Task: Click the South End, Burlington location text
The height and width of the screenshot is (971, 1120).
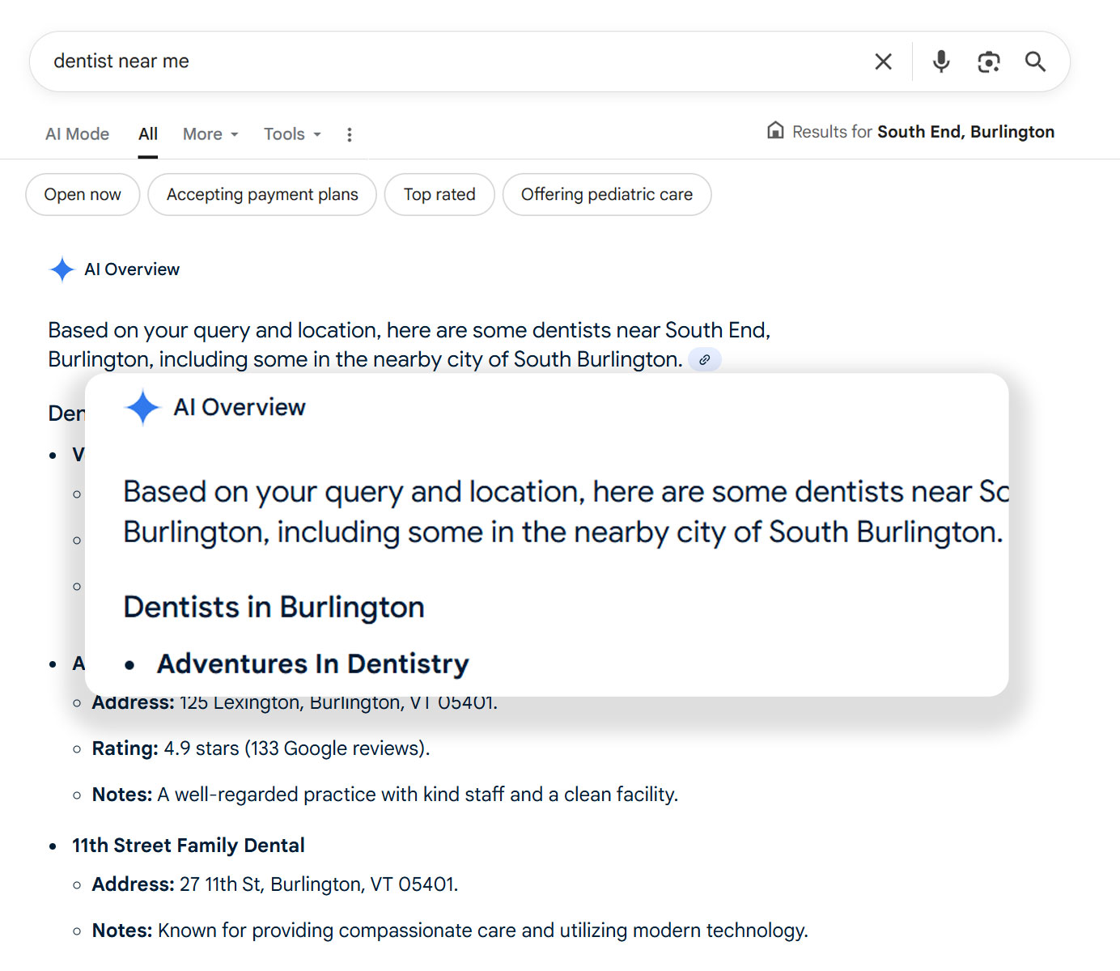Action: 965,132
